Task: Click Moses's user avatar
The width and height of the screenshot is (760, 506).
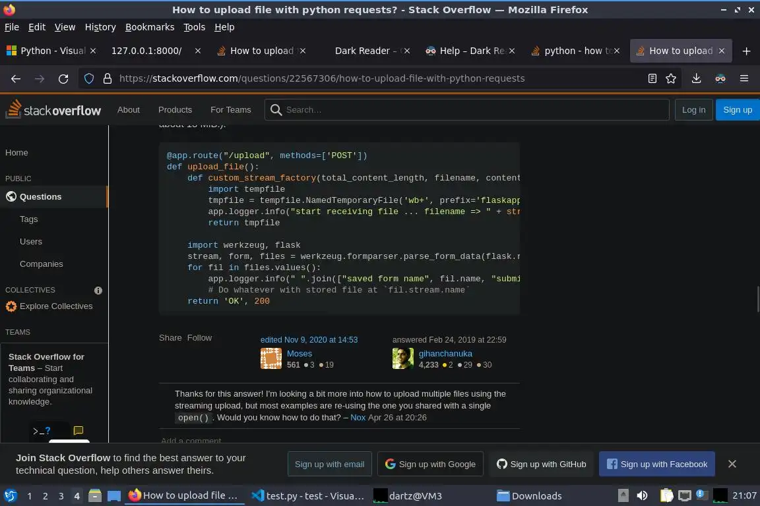Action: point(271,358)
